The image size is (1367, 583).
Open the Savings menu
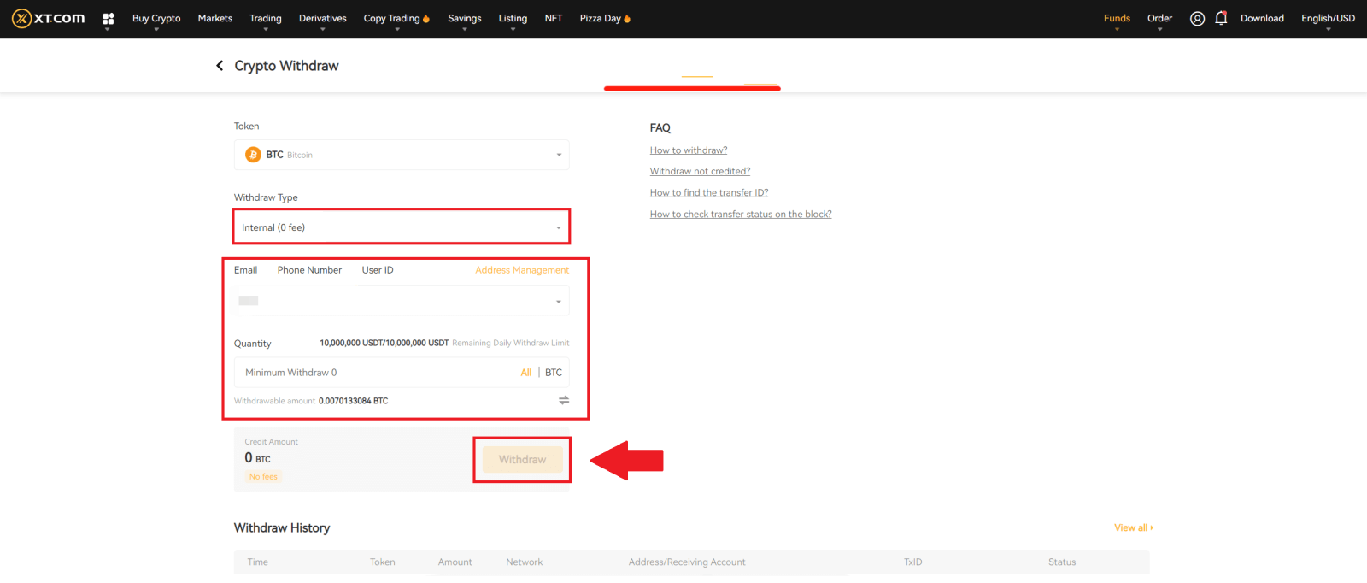tap(465, 18)
